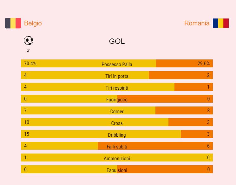Click the soccer ball goal icon
The height and width of the screenshot is (185, 236).
(29, 41)
